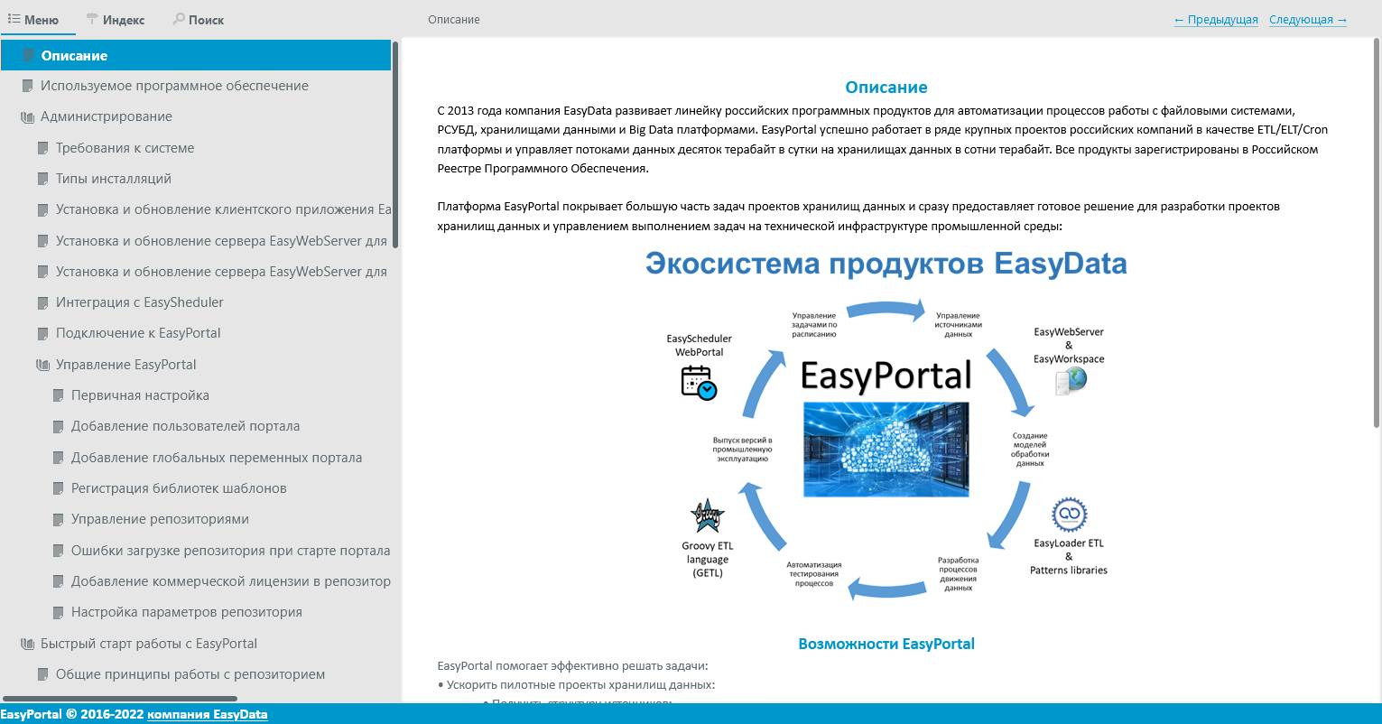Click page icon beside Добавление пользователей портала
Image resolution: width=1382 pixels, height=724 pixels.
pyautogui.click(x=59, y=426)
